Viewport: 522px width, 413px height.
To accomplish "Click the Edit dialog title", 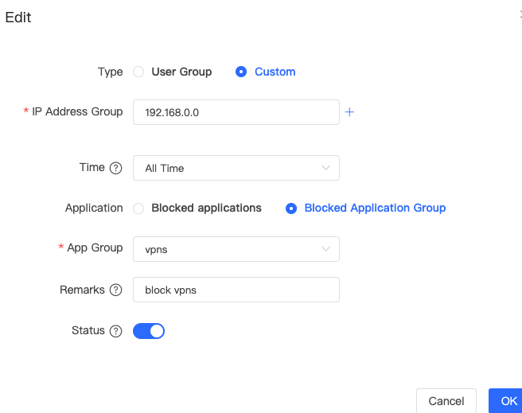I will point(18,18).
